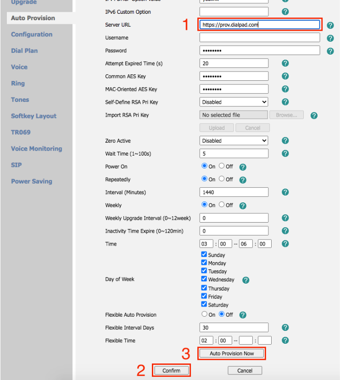Show help for Inactivity Time Expire
Screen dimensions: 340x380
[285, 231]
